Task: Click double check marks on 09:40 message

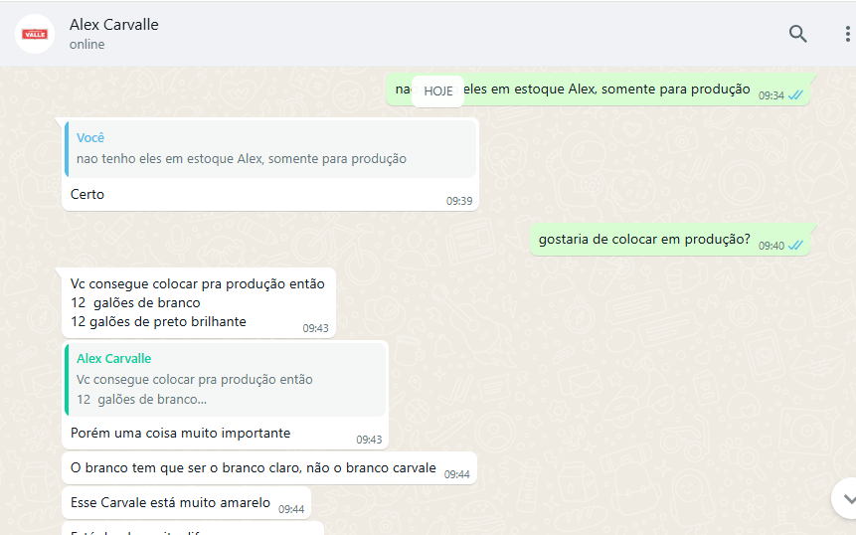Action: pos(796,246)
